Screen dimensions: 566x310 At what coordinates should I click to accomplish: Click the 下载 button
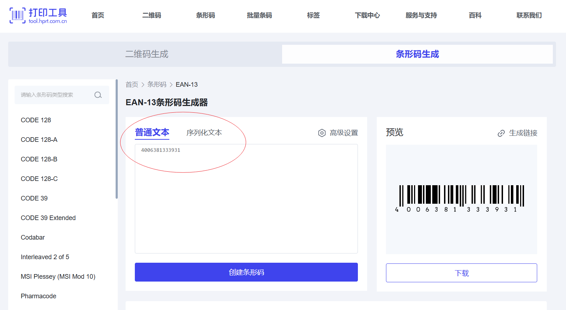coord(461,273)
